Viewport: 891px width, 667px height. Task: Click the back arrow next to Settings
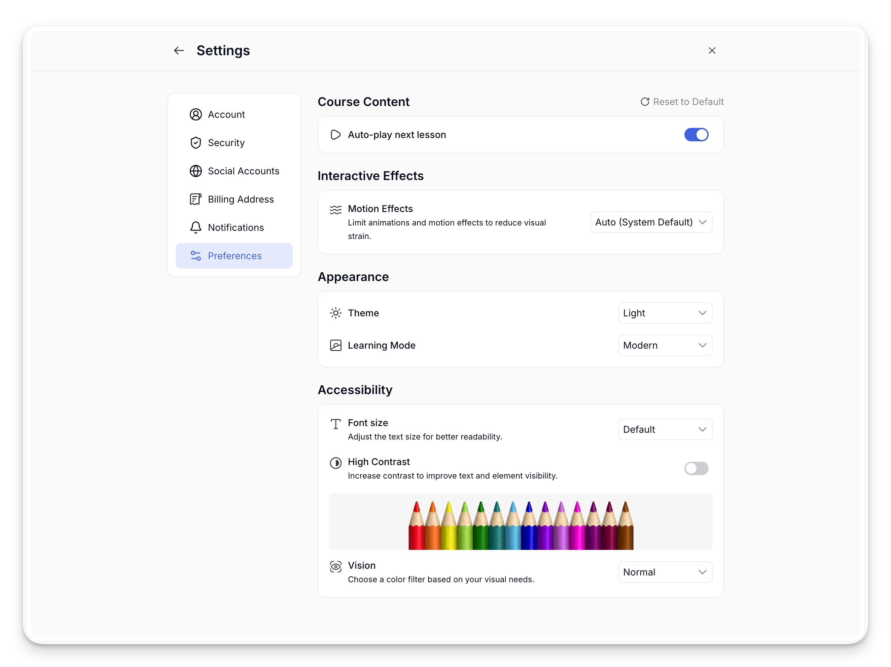click(179, 51)
